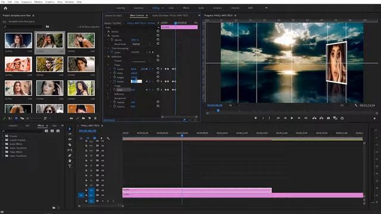Open the File menu
This screenshot has height=214, width=381.
pos(3,2)
